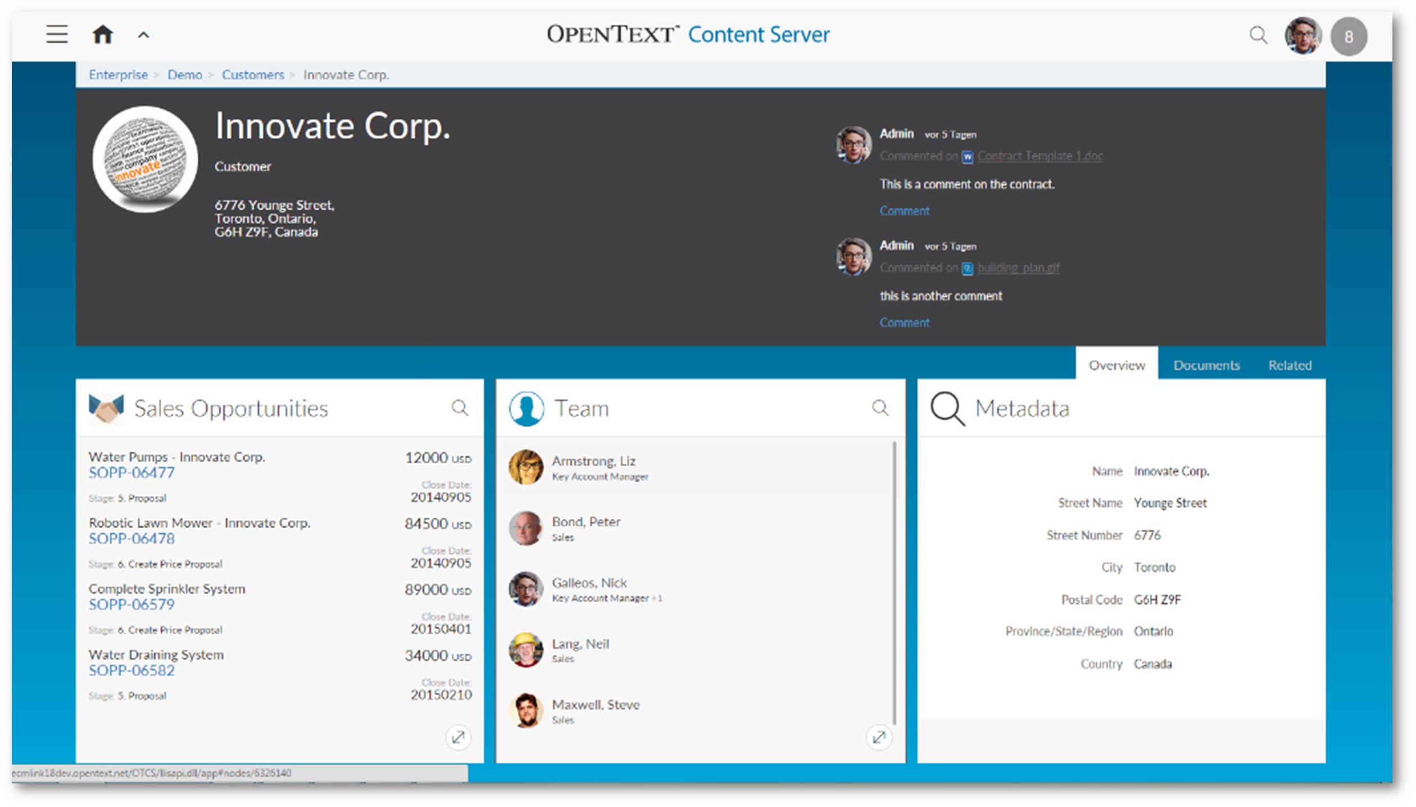Screen dimensions: 1416x807
Task: Open Contract Template 1.doc link
Action: pos(1040,156)
